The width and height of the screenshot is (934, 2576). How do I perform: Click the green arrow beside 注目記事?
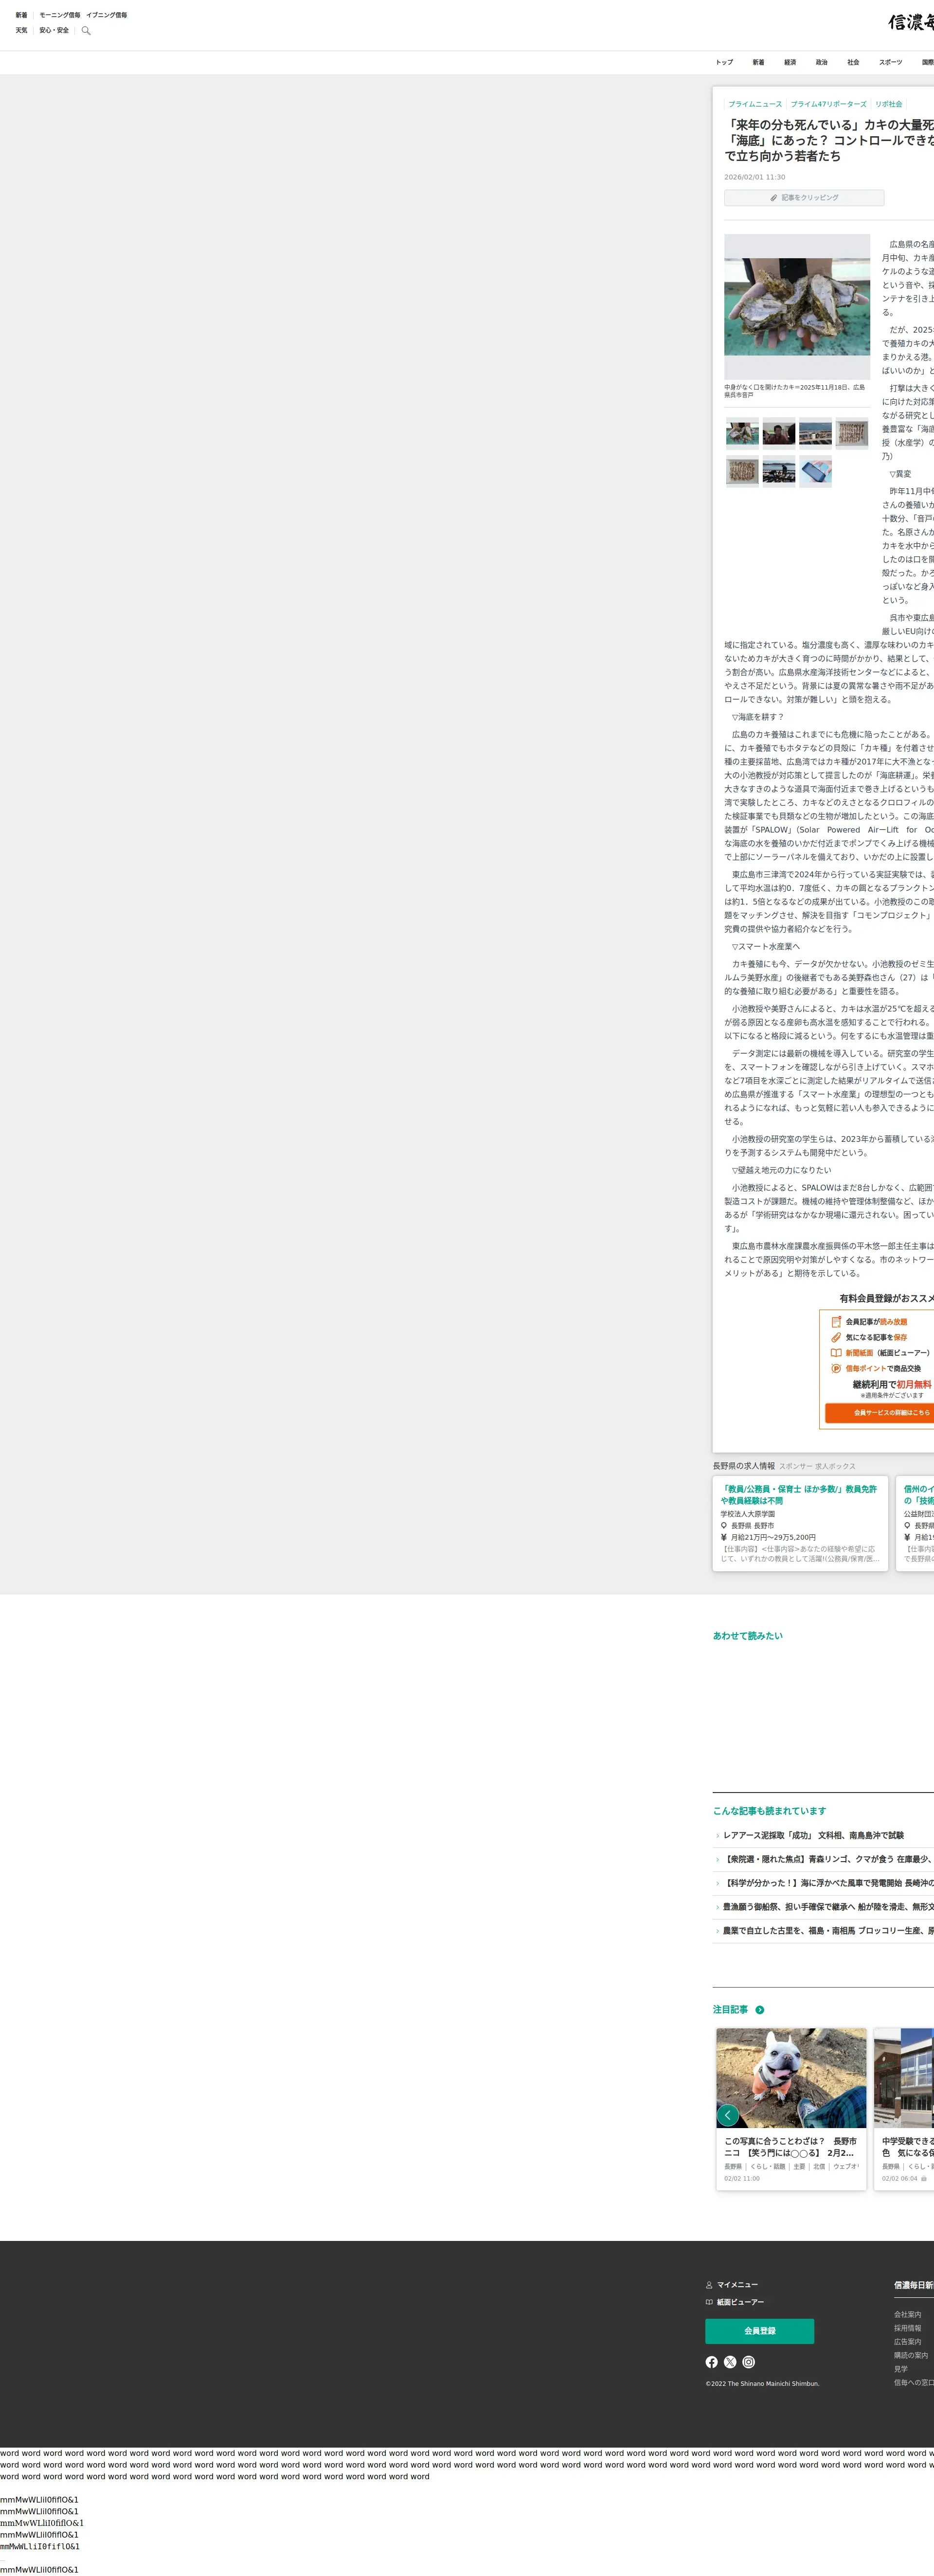coord(760,2010)
